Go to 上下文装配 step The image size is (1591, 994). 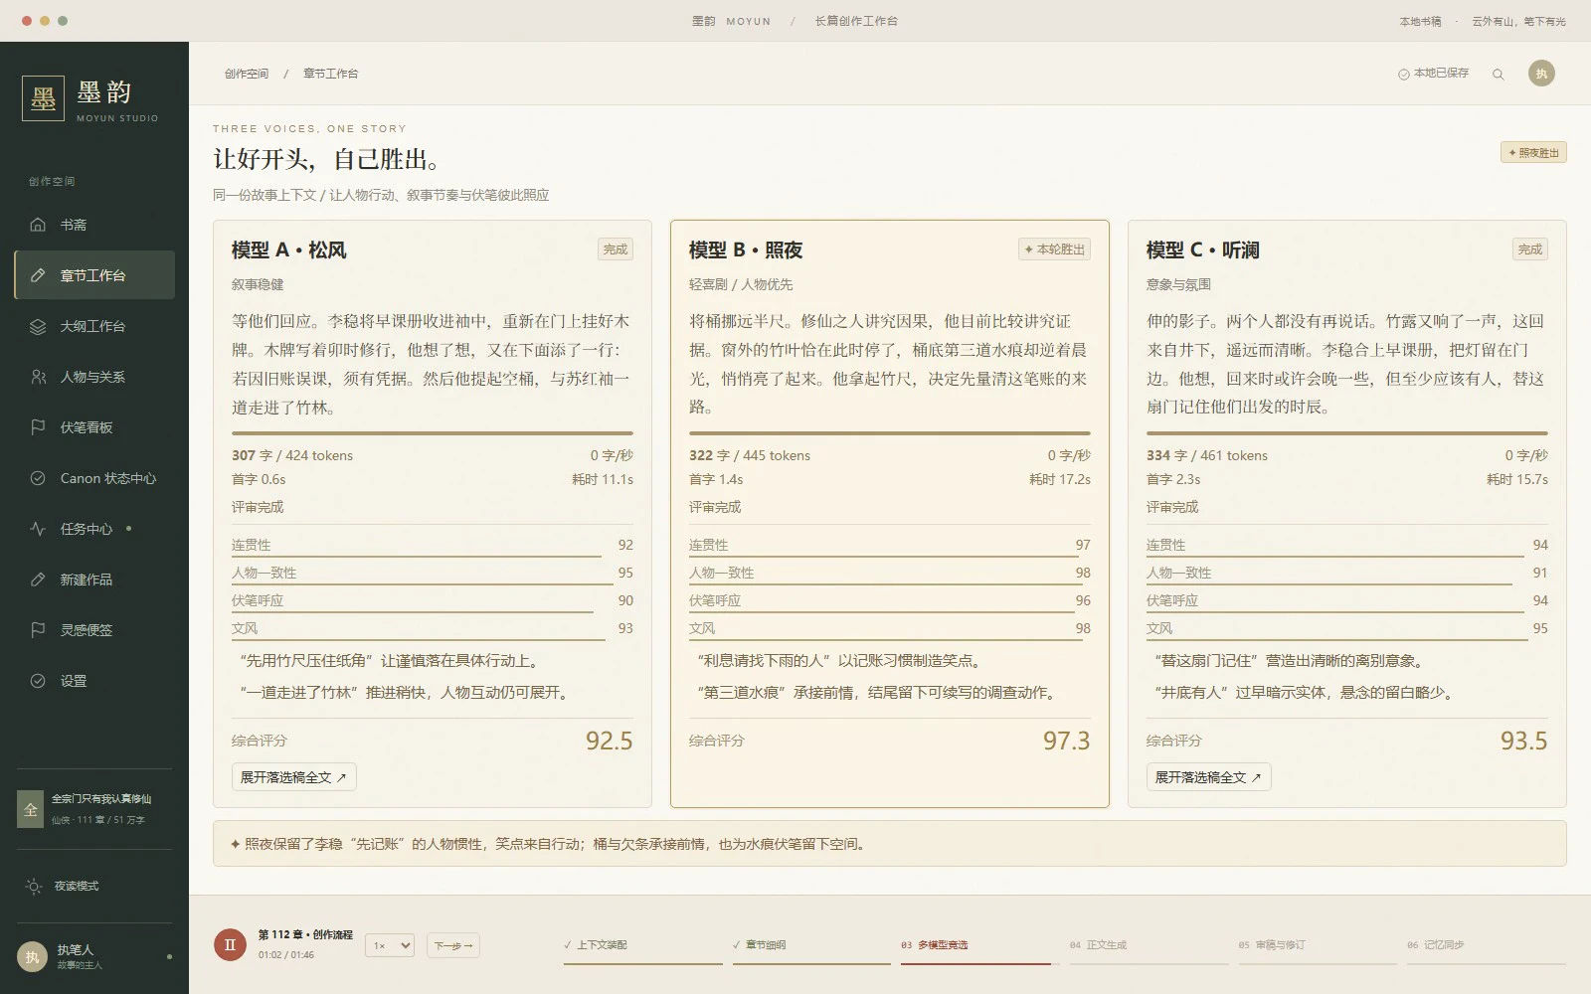pyautogui.click(x=642, y=946)
